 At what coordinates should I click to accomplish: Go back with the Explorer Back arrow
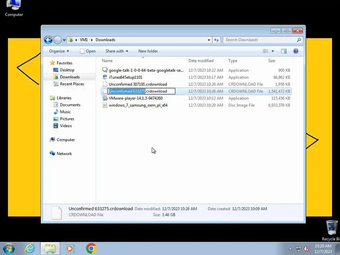click(48, 40)
